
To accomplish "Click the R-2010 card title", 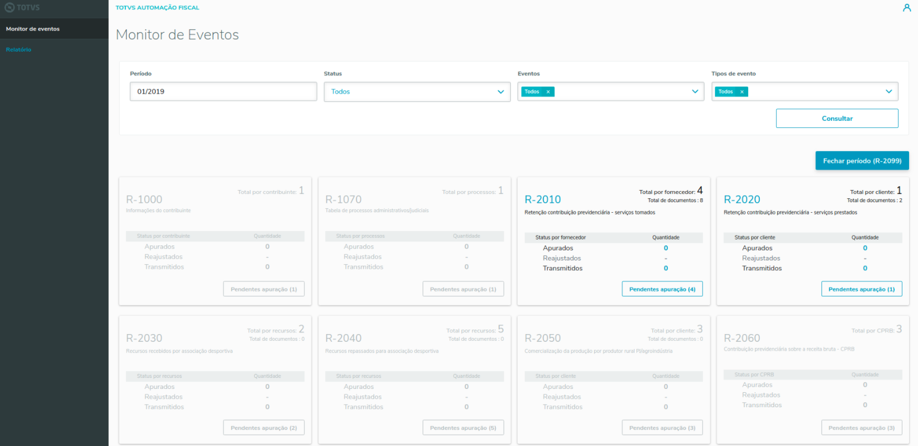I will [542, 199].
